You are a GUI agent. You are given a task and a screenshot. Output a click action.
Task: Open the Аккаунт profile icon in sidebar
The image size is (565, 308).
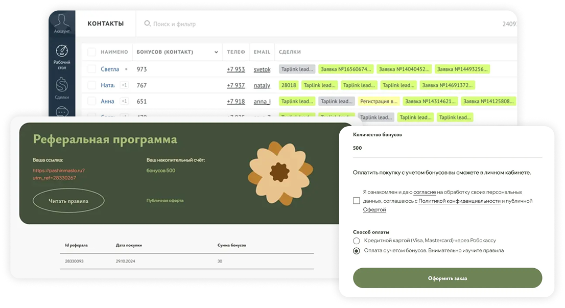tap(62, 21)
